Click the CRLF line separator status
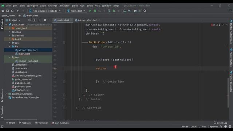 point(193,127)
